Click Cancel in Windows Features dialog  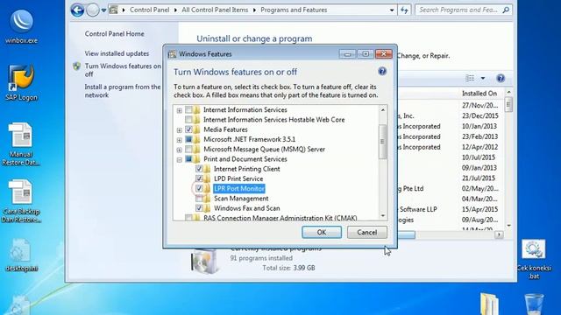367,232
